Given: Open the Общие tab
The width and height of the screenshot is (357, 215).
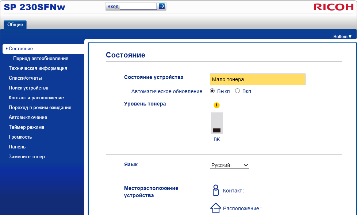Looking at the screenshot, I should tap(15, 24).
